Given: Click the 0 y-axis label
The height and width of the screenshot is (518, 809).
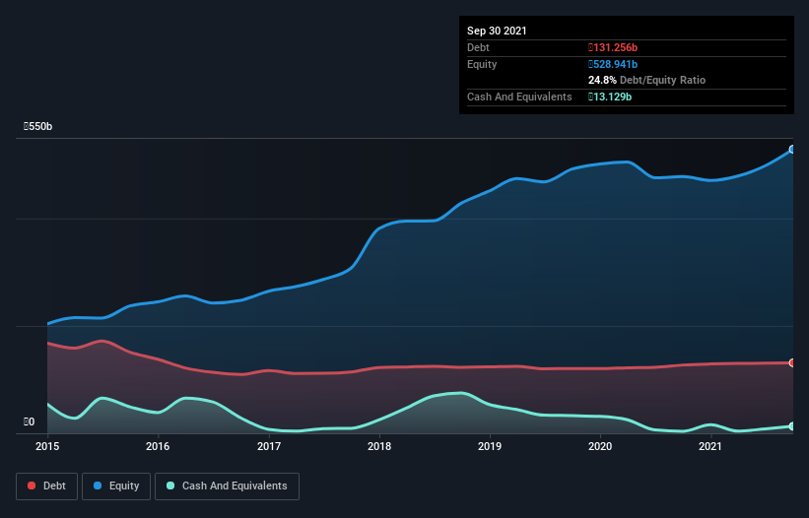Looking at the screenshot, I should [x=29, y=421].
